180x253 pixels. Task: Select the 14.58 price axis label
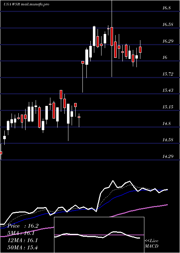pos(168,140)
